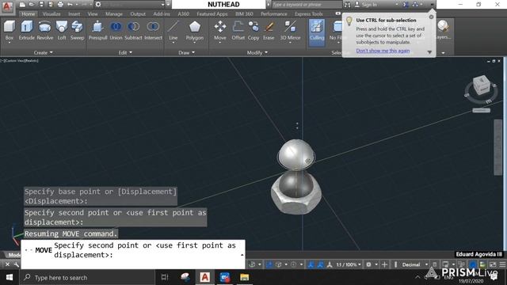Screen dimensions: 507x285
Task: Expand the Edit panel dropdown
Action: 125,52
